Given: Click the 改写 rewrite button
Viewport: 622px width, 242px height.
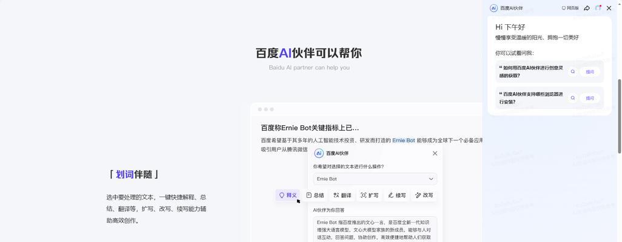Looking at the screenshot, I should (x=424, y=195).
